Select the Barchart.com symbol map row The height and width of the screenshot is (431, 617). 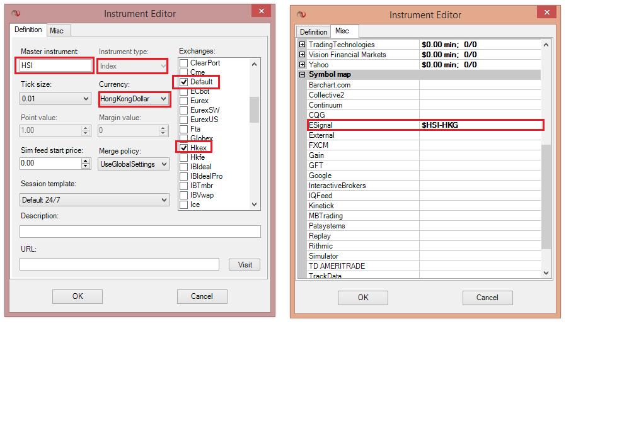click(x=424, y=85)
